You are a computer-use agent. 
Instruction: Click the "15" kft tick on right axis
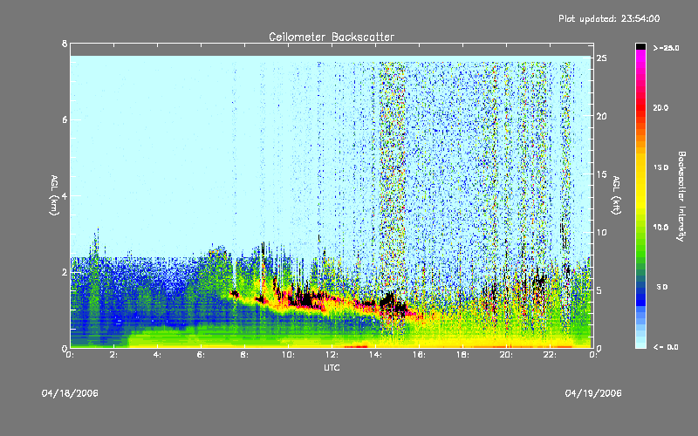coord(601,174)
